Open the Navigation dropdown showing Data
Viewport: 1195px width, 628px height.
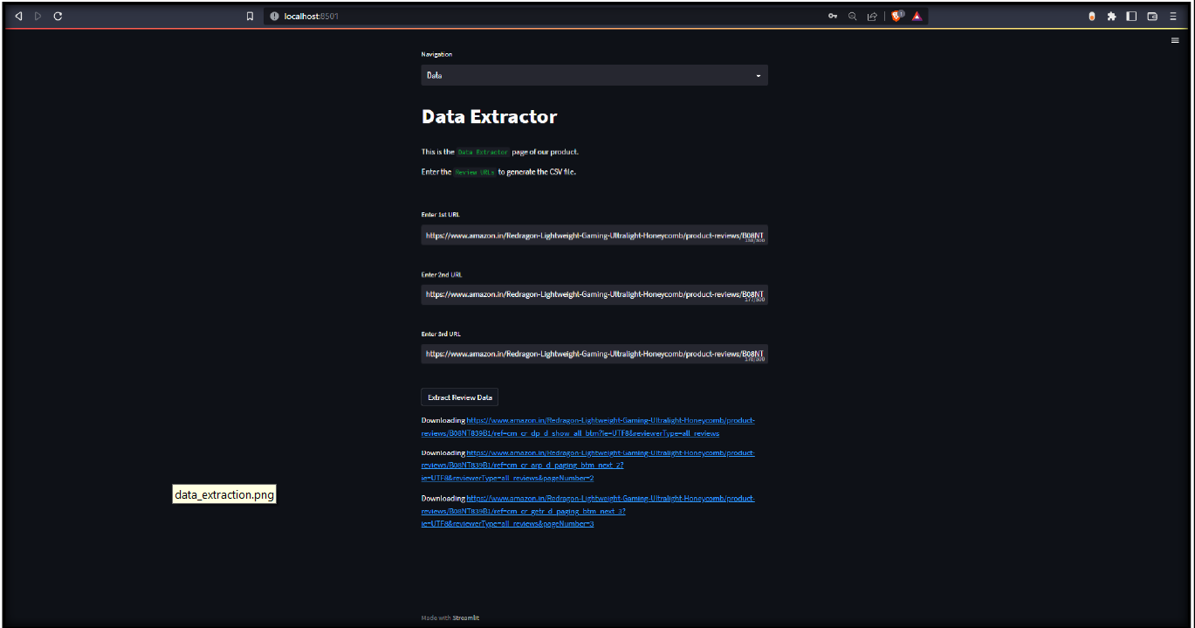[594, 75]
